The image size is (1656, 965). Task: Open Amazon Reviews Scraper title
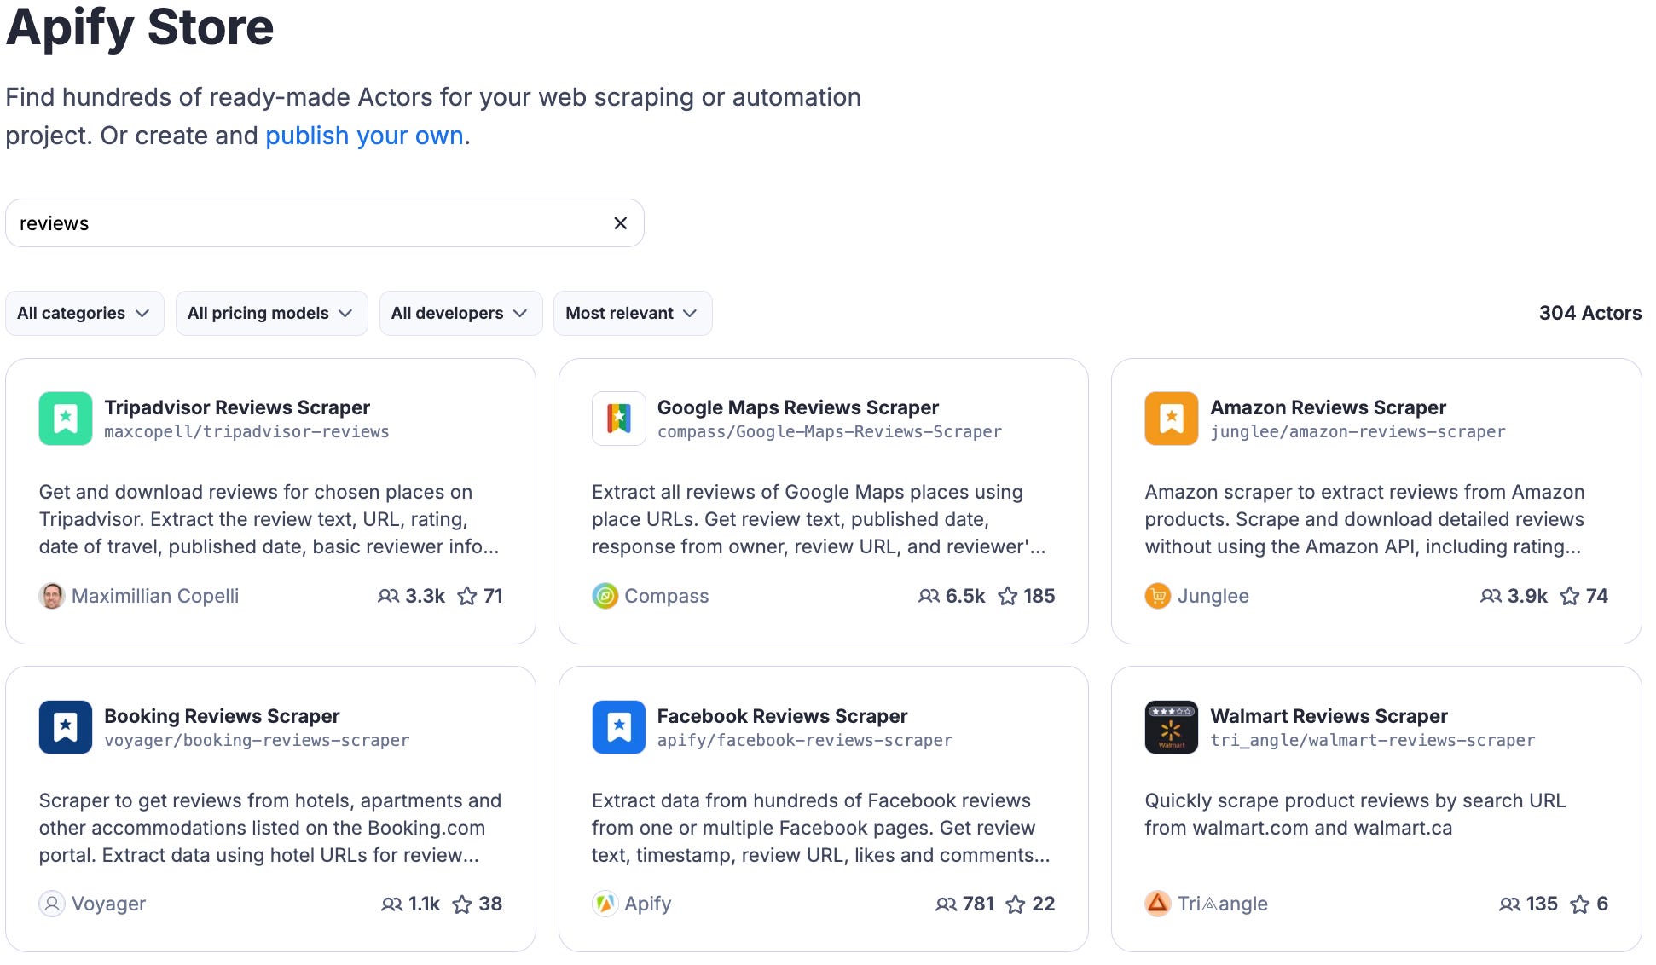pos(1329,407)
